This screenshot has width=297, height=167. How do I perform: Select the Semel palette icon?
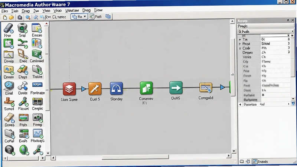point(9,102)
